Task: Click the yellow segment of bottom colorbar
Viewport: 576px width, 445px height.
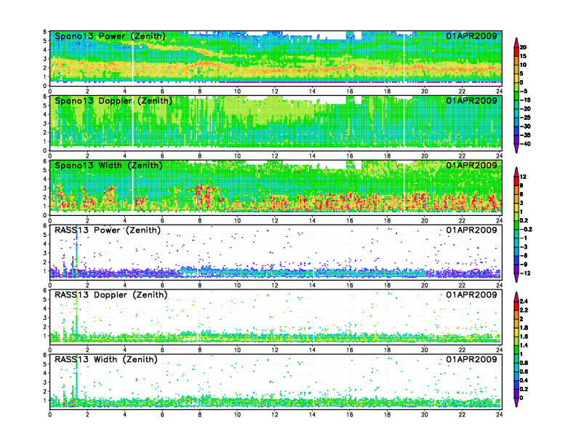Action: 516,332
